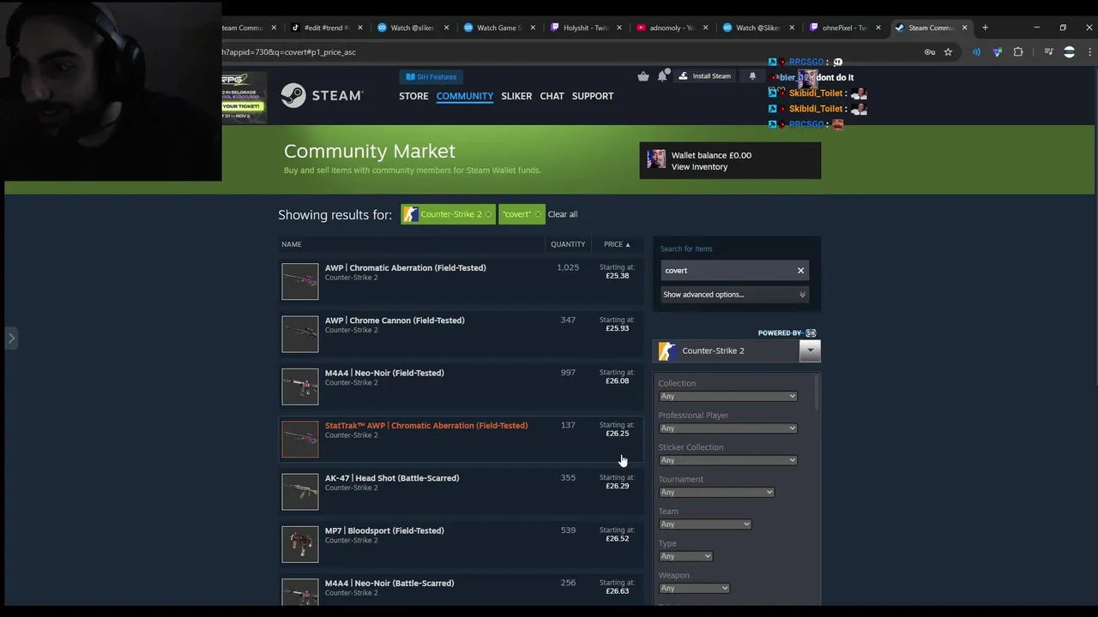Open the Collection dropdown
1098x617 pixels.
pos(727,396)
